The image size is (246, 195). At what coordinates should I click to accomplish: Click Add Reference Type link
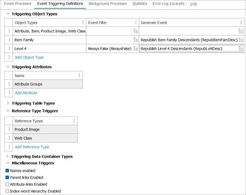tap(32, 147)
